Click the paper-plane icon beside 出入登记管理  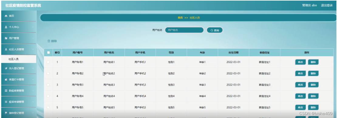point(6,68)
